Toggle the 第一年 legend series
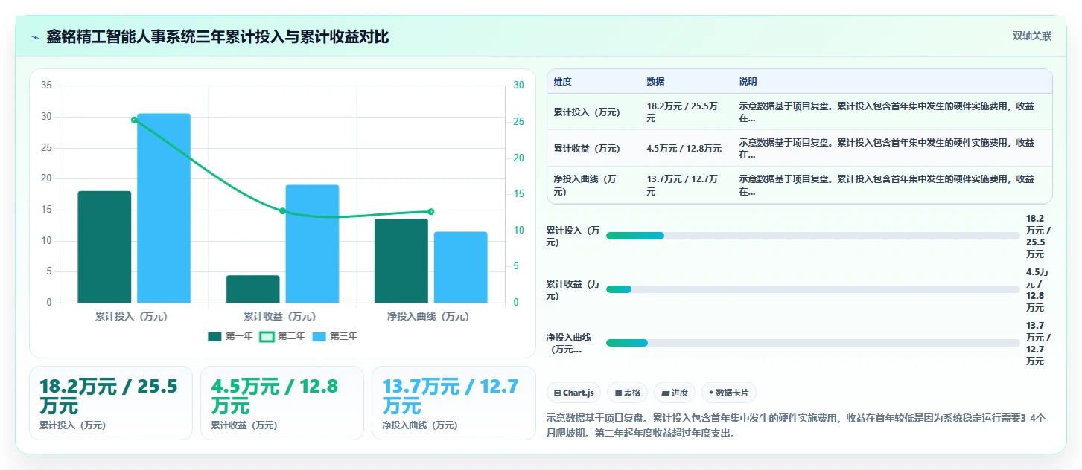1082x470 pixels. (231, 336)
